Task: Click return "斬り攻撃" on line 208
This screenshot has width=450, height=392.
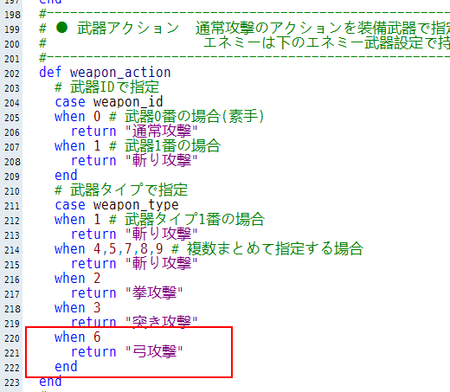Action: (x=134, y=161)
